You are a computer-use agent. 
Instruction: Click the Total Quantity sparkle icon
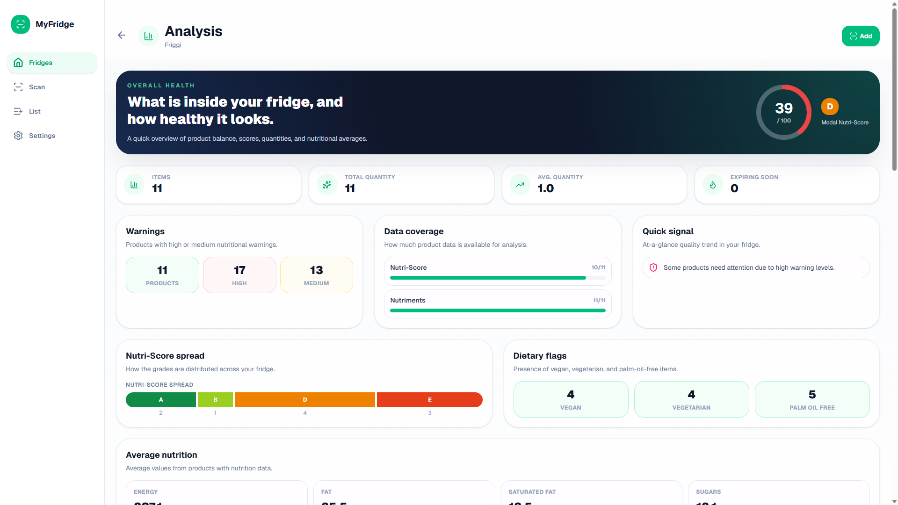(x=327, y=185)
